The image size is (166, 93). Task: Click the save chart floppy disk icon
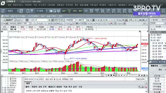[143, 20]
